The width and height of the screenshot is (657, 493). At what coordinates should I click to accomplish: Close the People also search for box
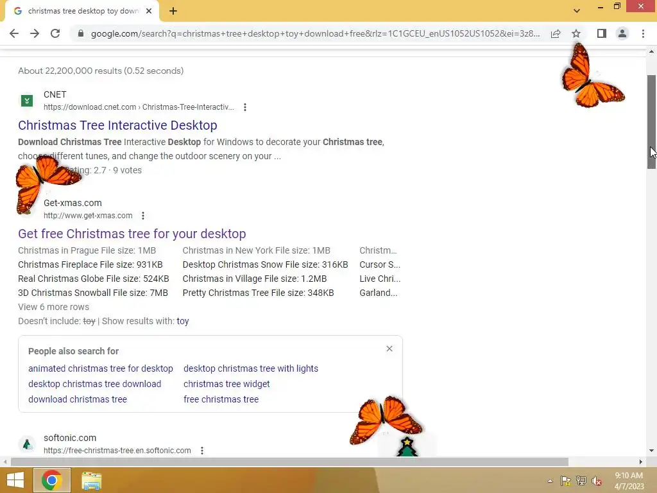pos(389,349)
